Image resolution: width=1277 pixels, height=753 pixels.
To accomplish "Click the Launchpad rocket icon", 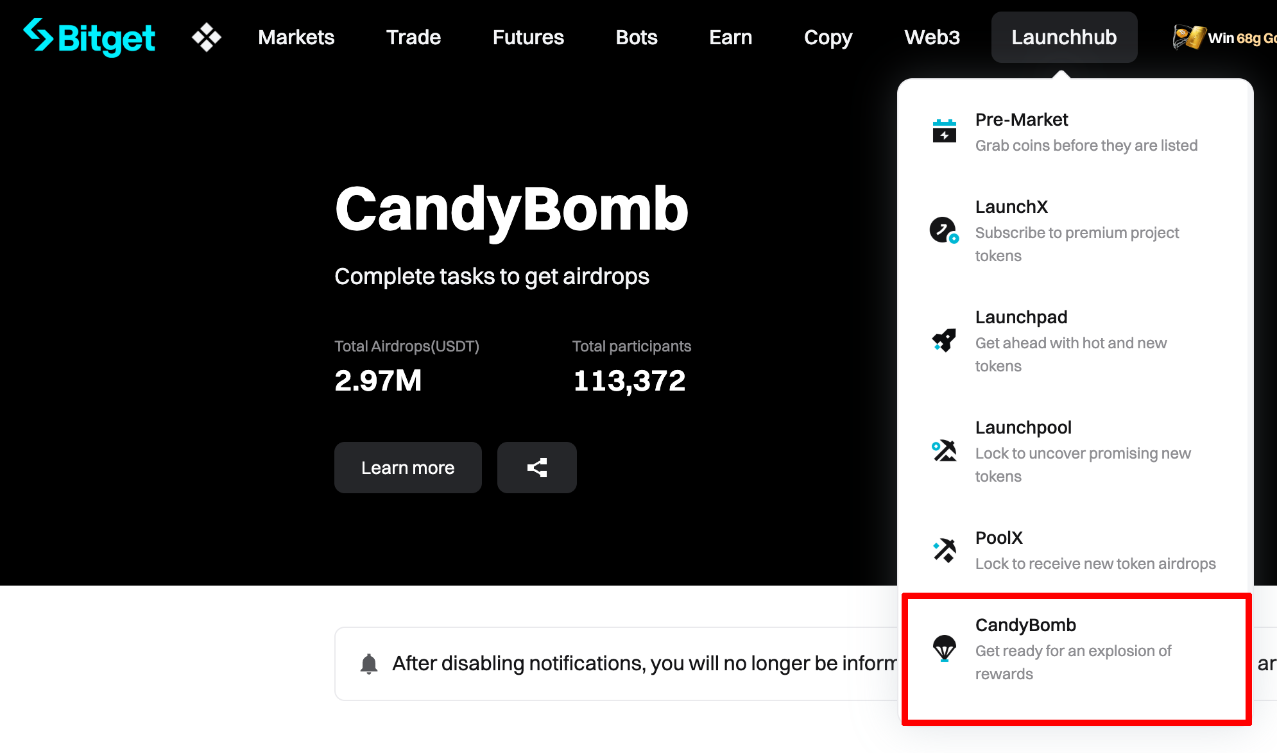I will click(944, 340).
